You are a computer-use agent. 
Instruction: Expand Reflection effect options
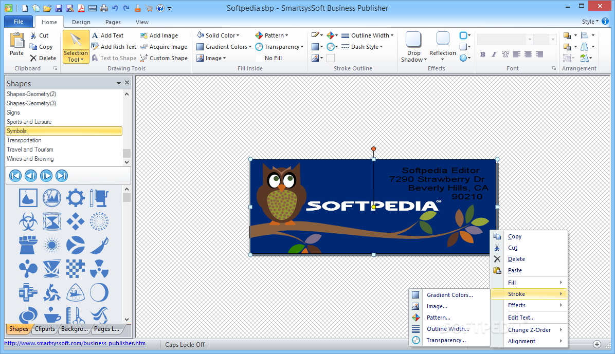442,47
